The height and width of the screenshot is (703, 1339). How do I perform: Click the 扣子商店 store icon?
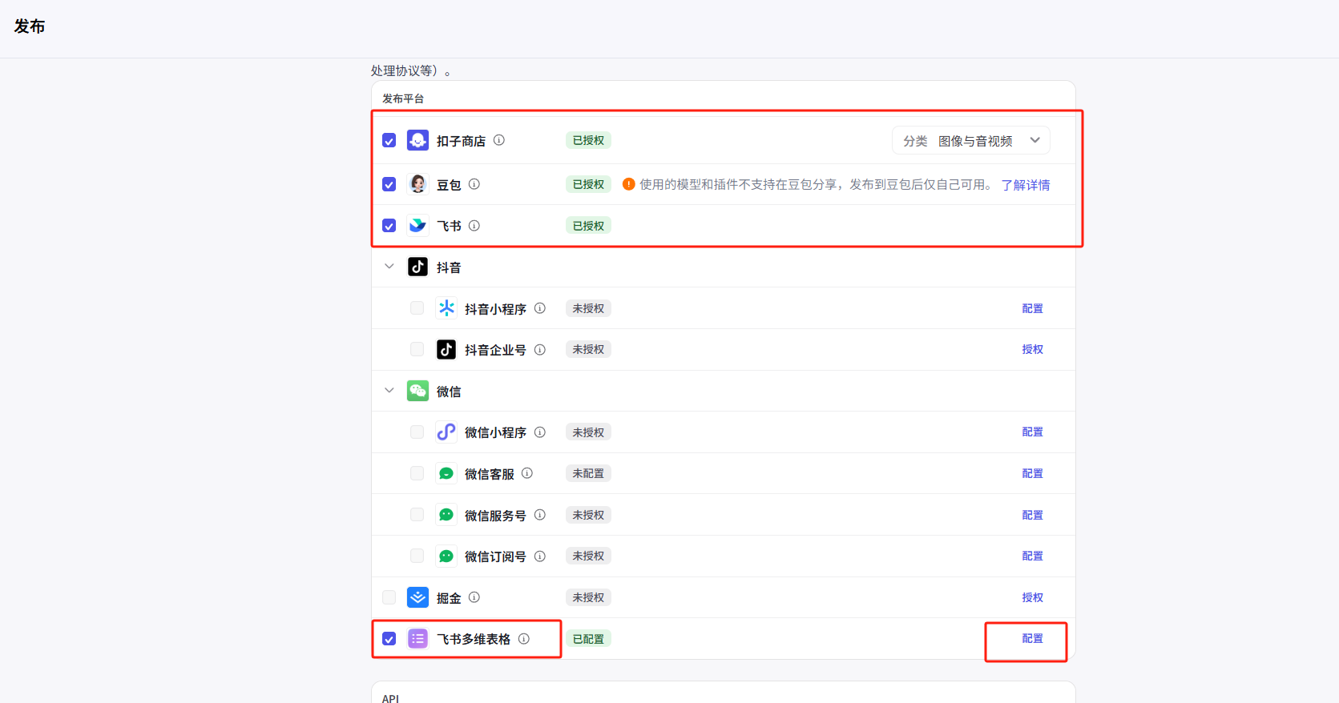417,140
